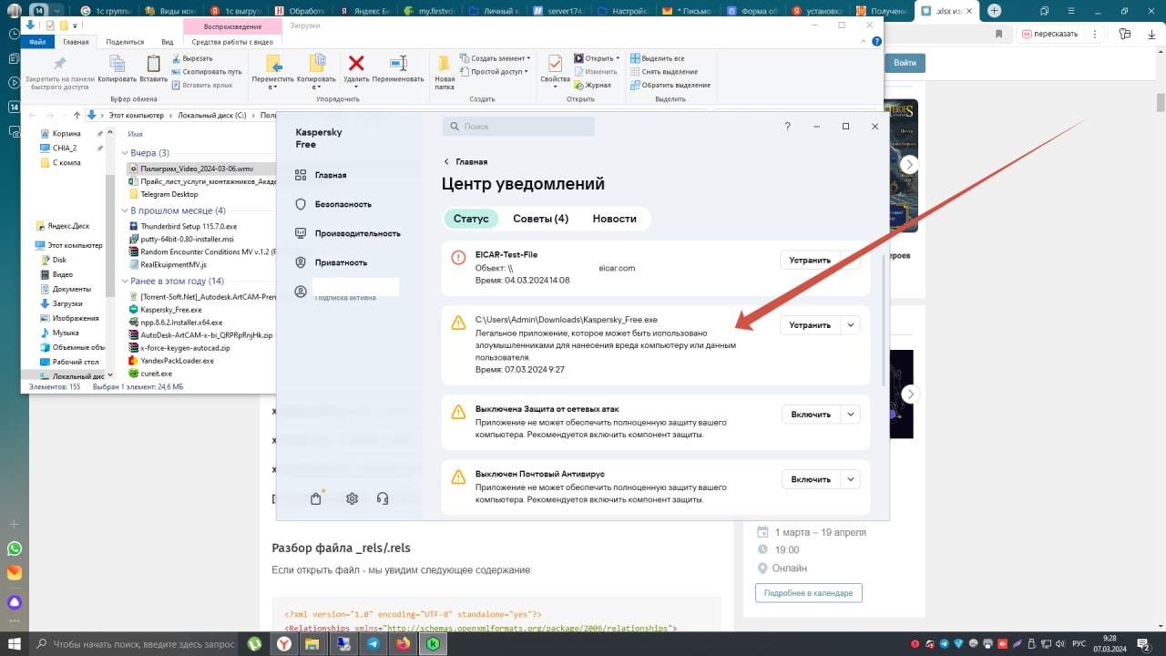The height and width of the screenshot is (656, 1166).
Task: Click Вырезать scissors in ribbon
Action: coord(192,58)
